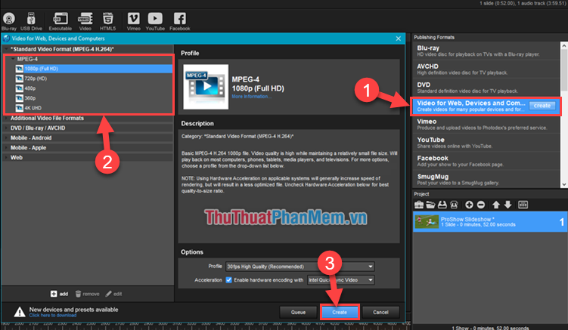Select ProShow Slideshow project entry
The image size is (568, 330).
coord(490,222)
